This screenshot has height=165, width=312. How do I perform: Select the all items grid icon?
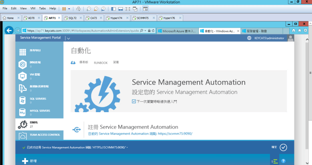tap(23, 52)
